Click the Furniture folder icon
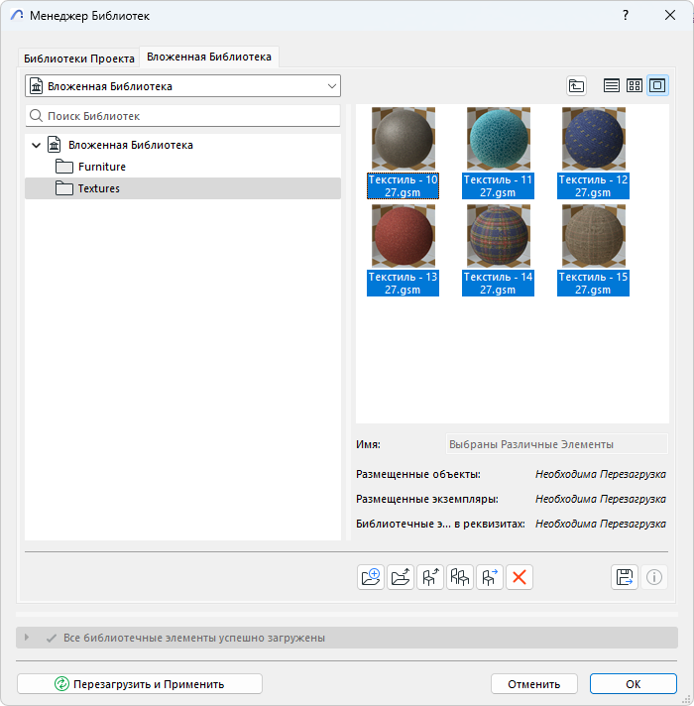 point(64,167)
